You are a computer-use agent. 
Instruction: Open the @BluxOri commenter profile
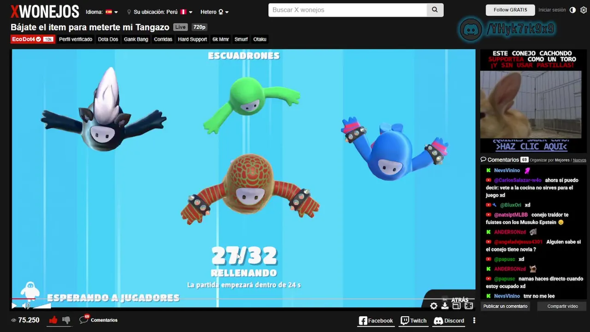click(511, 205)
